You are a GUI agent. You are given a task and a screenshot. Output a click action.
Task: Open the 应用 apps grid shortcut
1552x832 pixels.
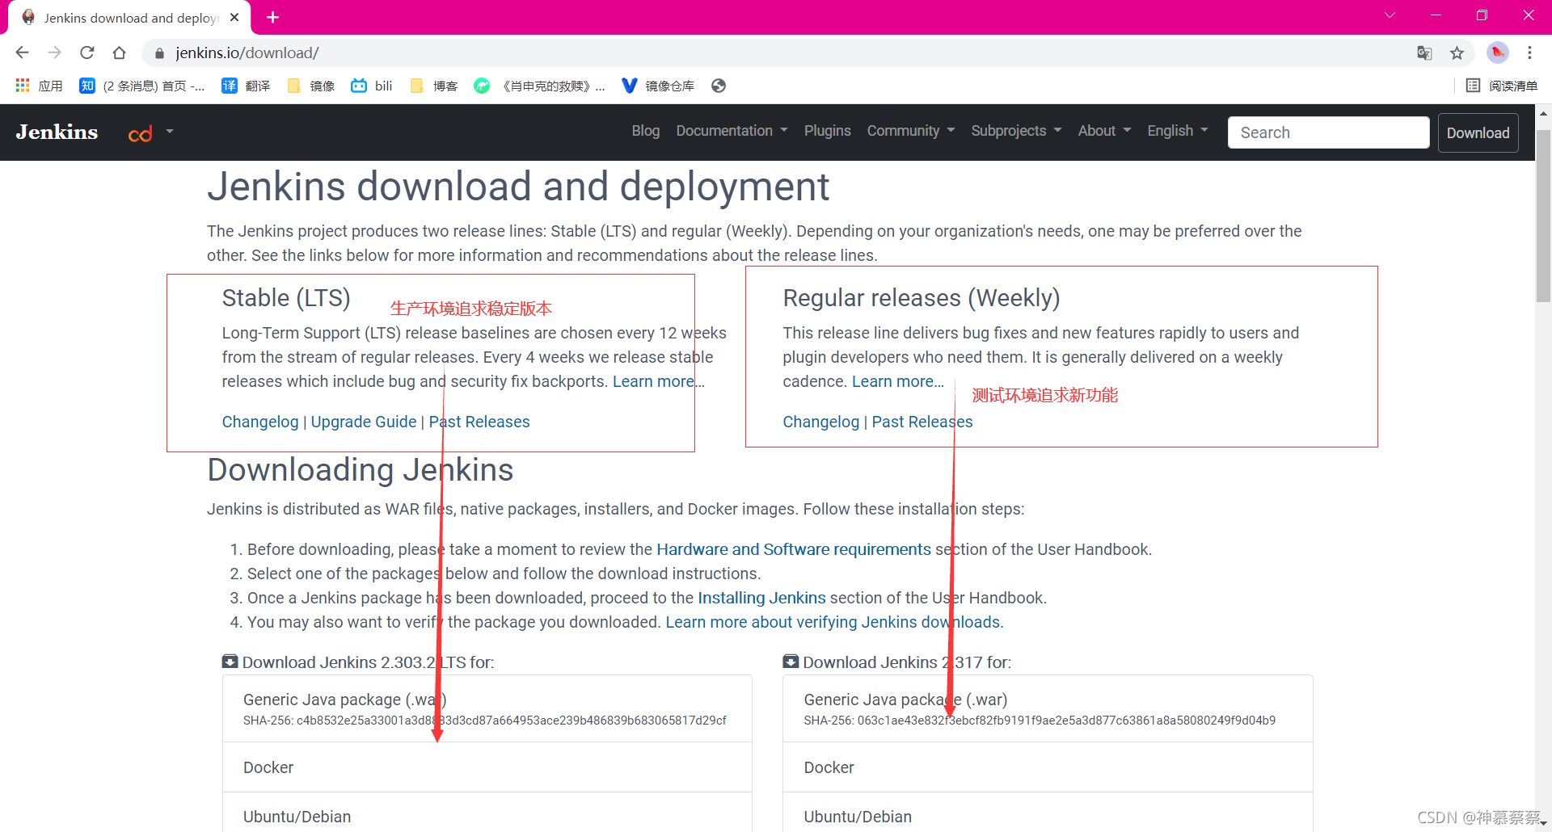coord(39,86)
